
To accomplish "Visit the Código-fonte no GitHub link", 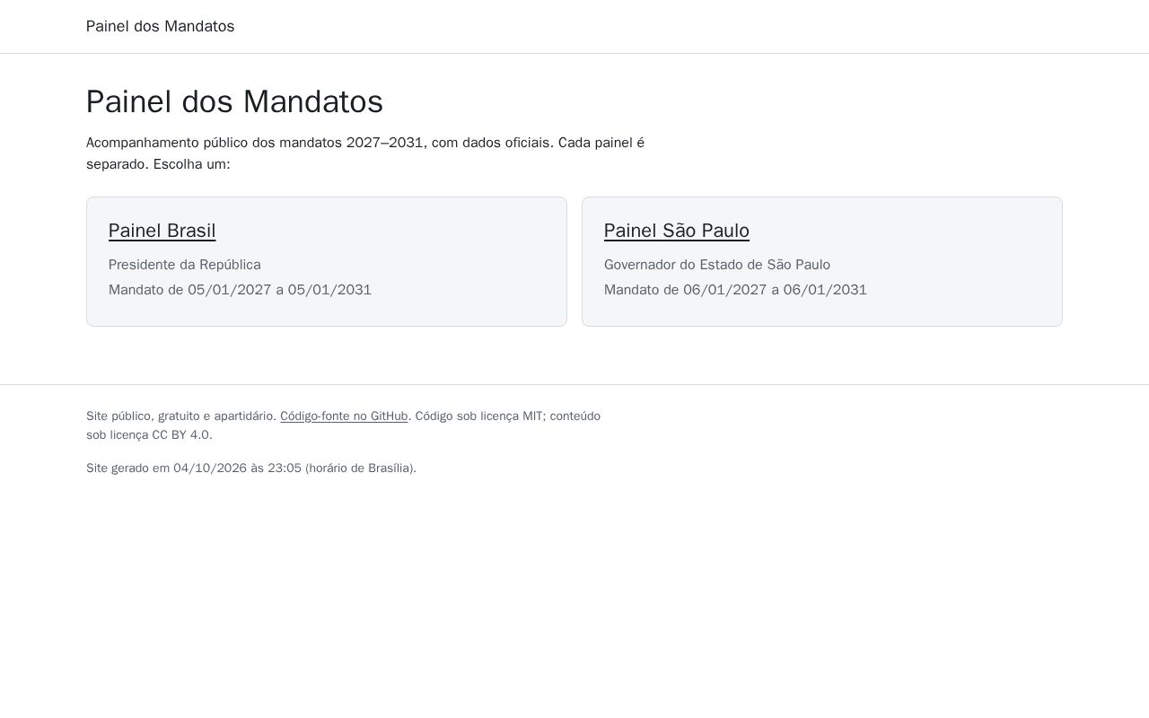I will [x=344, y=416].
